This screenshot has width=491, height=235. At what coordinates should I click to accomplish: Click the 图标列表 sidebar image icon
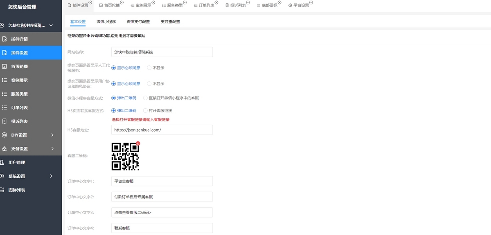2,190
